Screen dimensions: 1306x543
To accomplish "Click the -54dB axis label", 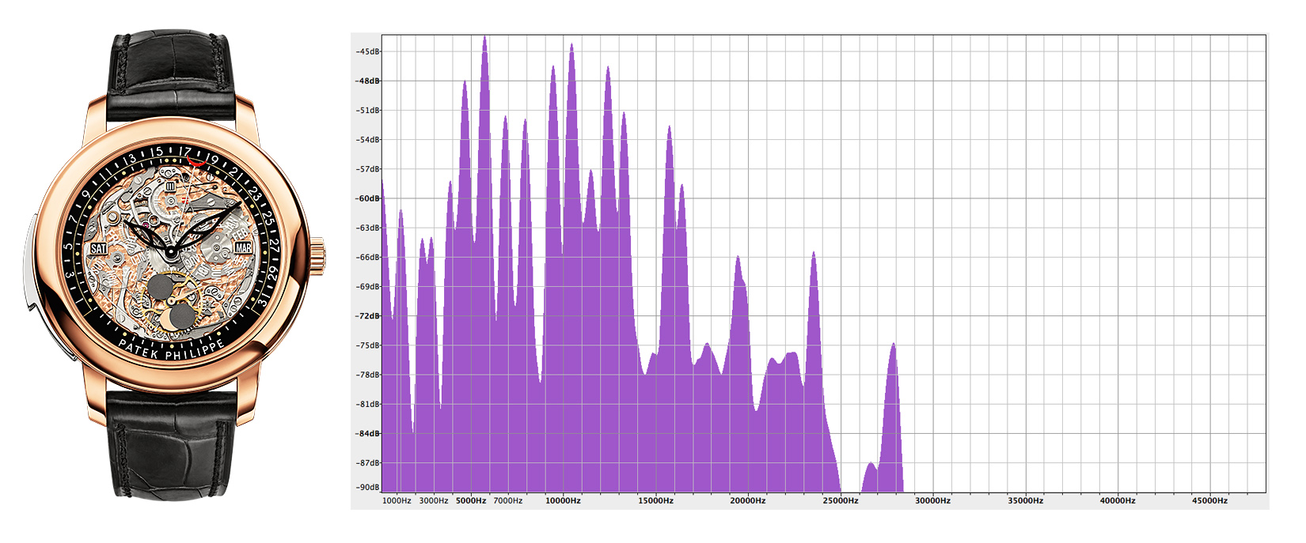I will point(367,140).
